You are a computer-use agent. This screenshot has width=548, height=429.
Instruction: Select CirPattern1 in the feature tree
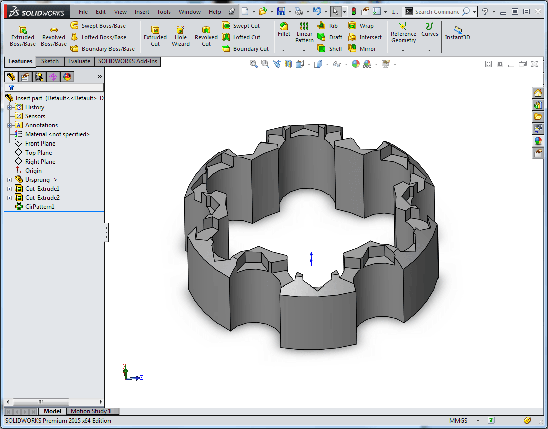(x=39, y=207)
